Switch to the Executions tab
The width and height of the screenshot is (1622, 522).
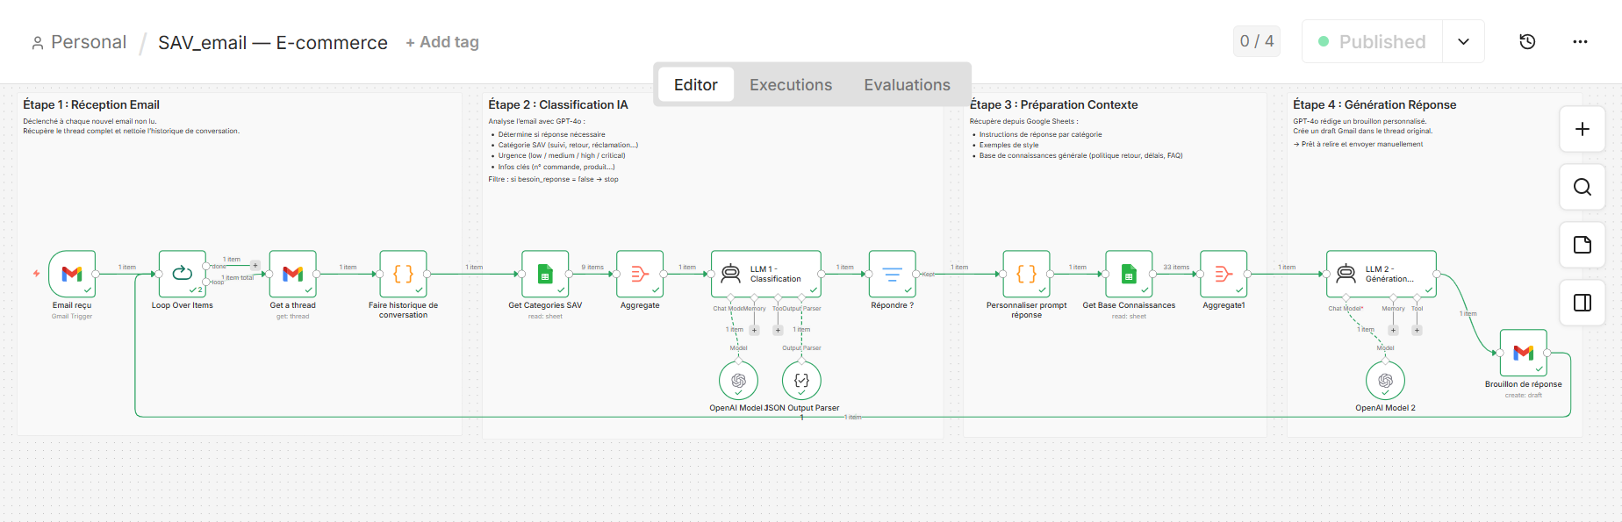pyautogui.click(x=791, y=84)
